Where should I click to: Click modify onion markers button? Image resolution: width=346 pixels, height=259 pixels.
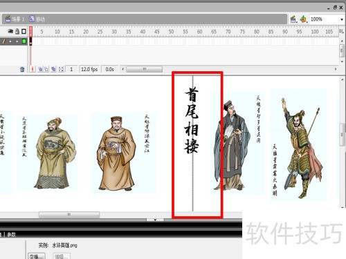61,69
